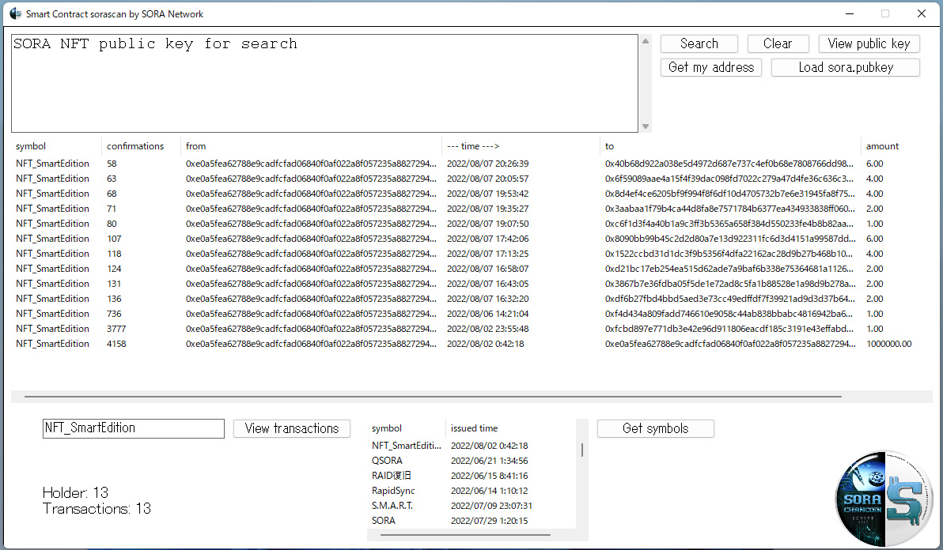Click the to address starting 0x1522ccbd31
The height and width of the screenshot is (550, 943).
pos(729,254)
